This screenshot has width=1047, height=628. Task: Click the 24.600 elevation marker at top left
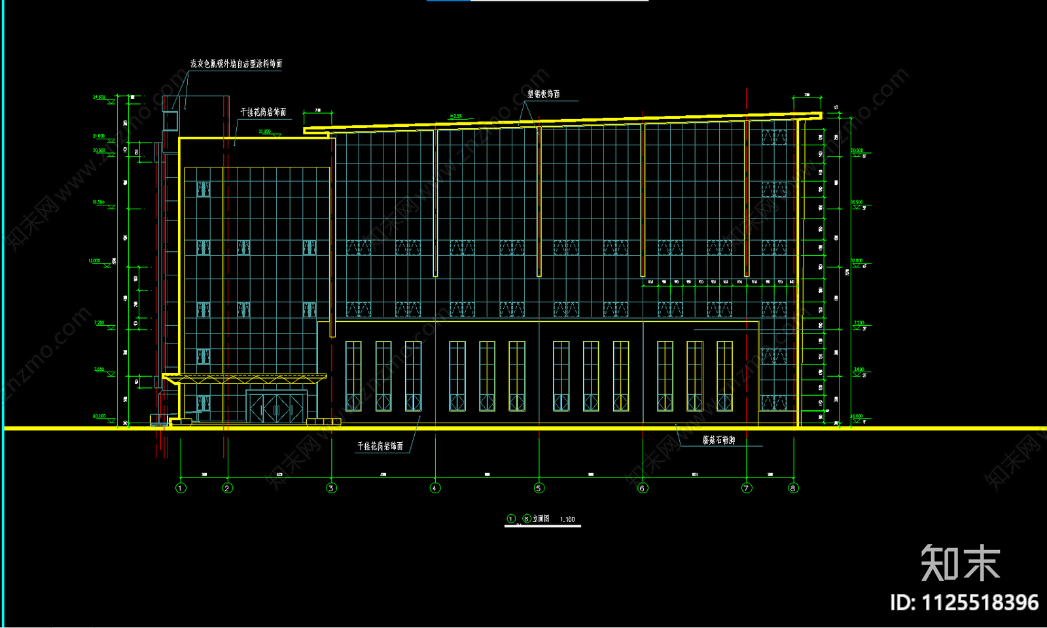pyautogui.click(x=103, y=99)
